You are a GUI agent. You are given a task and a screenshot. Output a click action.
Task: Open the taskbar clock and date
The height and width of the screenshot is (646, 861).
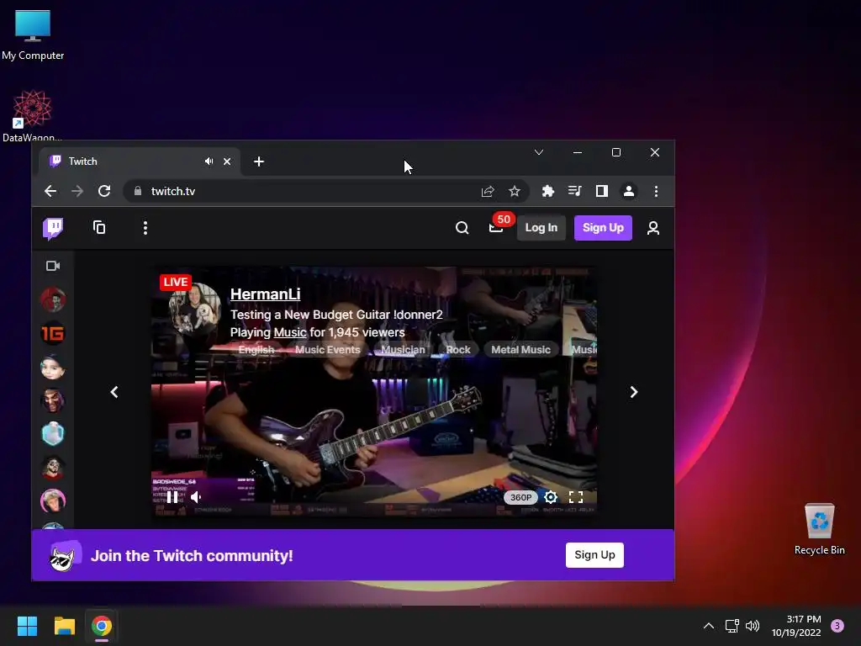[796, 626]
